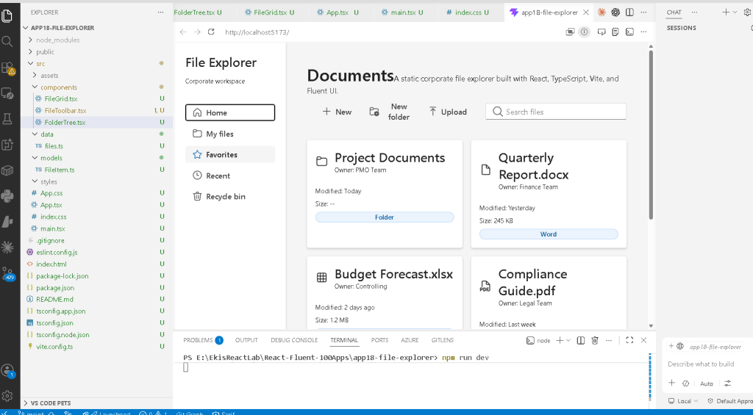Open the Remote Explorer activity bar icon

pyautogui.click(x=7, y=93)
